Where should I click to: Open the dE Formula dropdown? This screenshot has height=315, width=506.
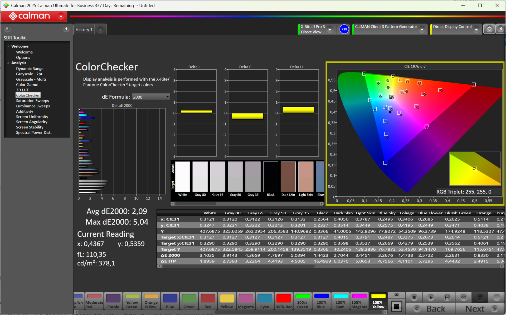(151, 97)
